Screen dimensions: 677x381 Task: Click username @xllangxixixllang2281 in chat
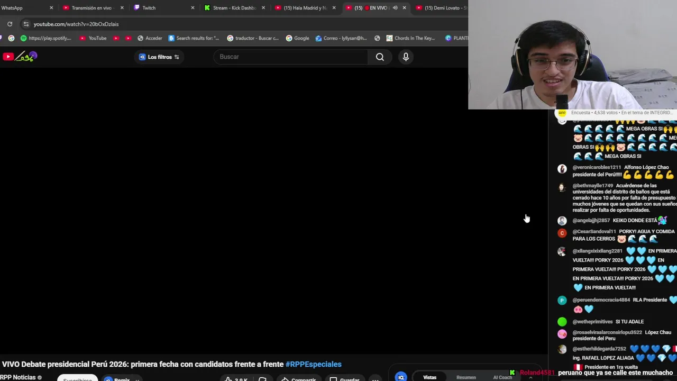click(597, 251)
